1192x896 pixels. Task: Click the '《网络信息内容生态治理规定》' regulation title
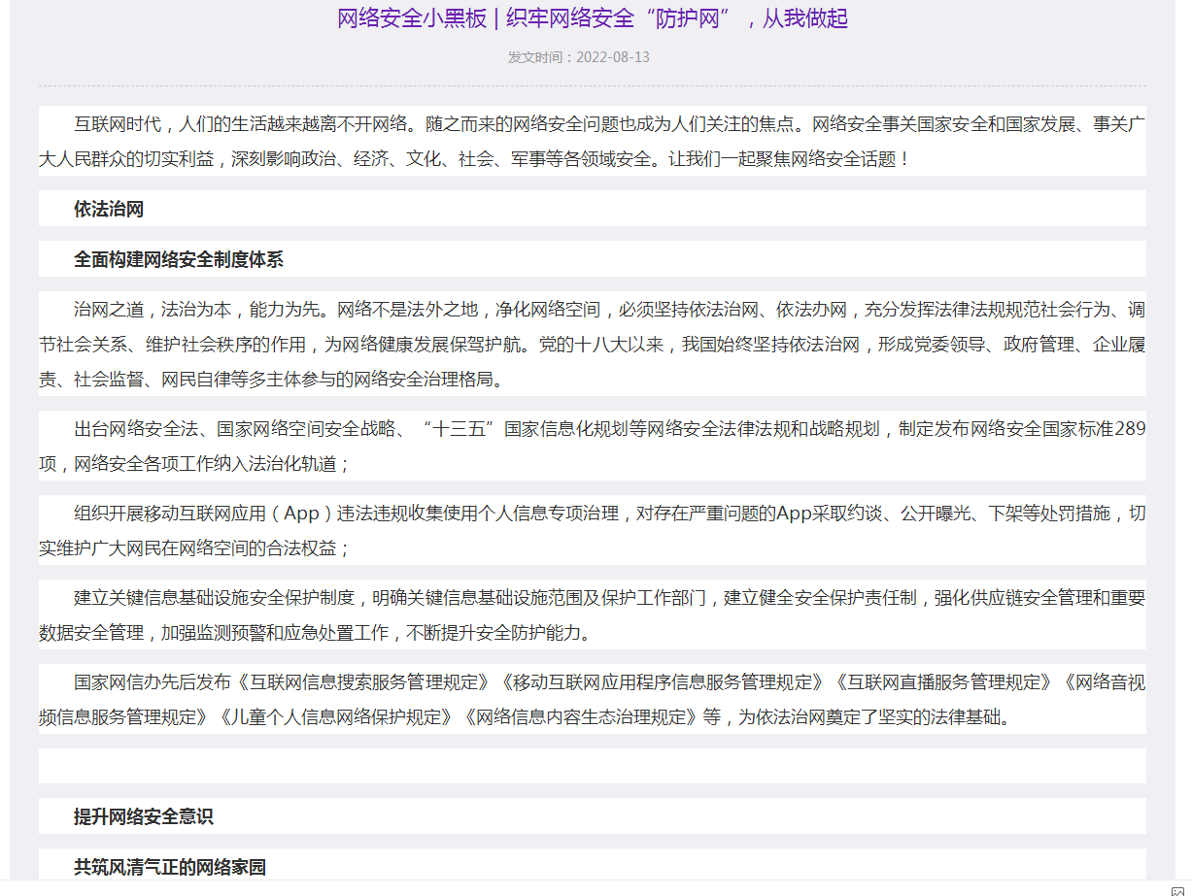[582, 717]
